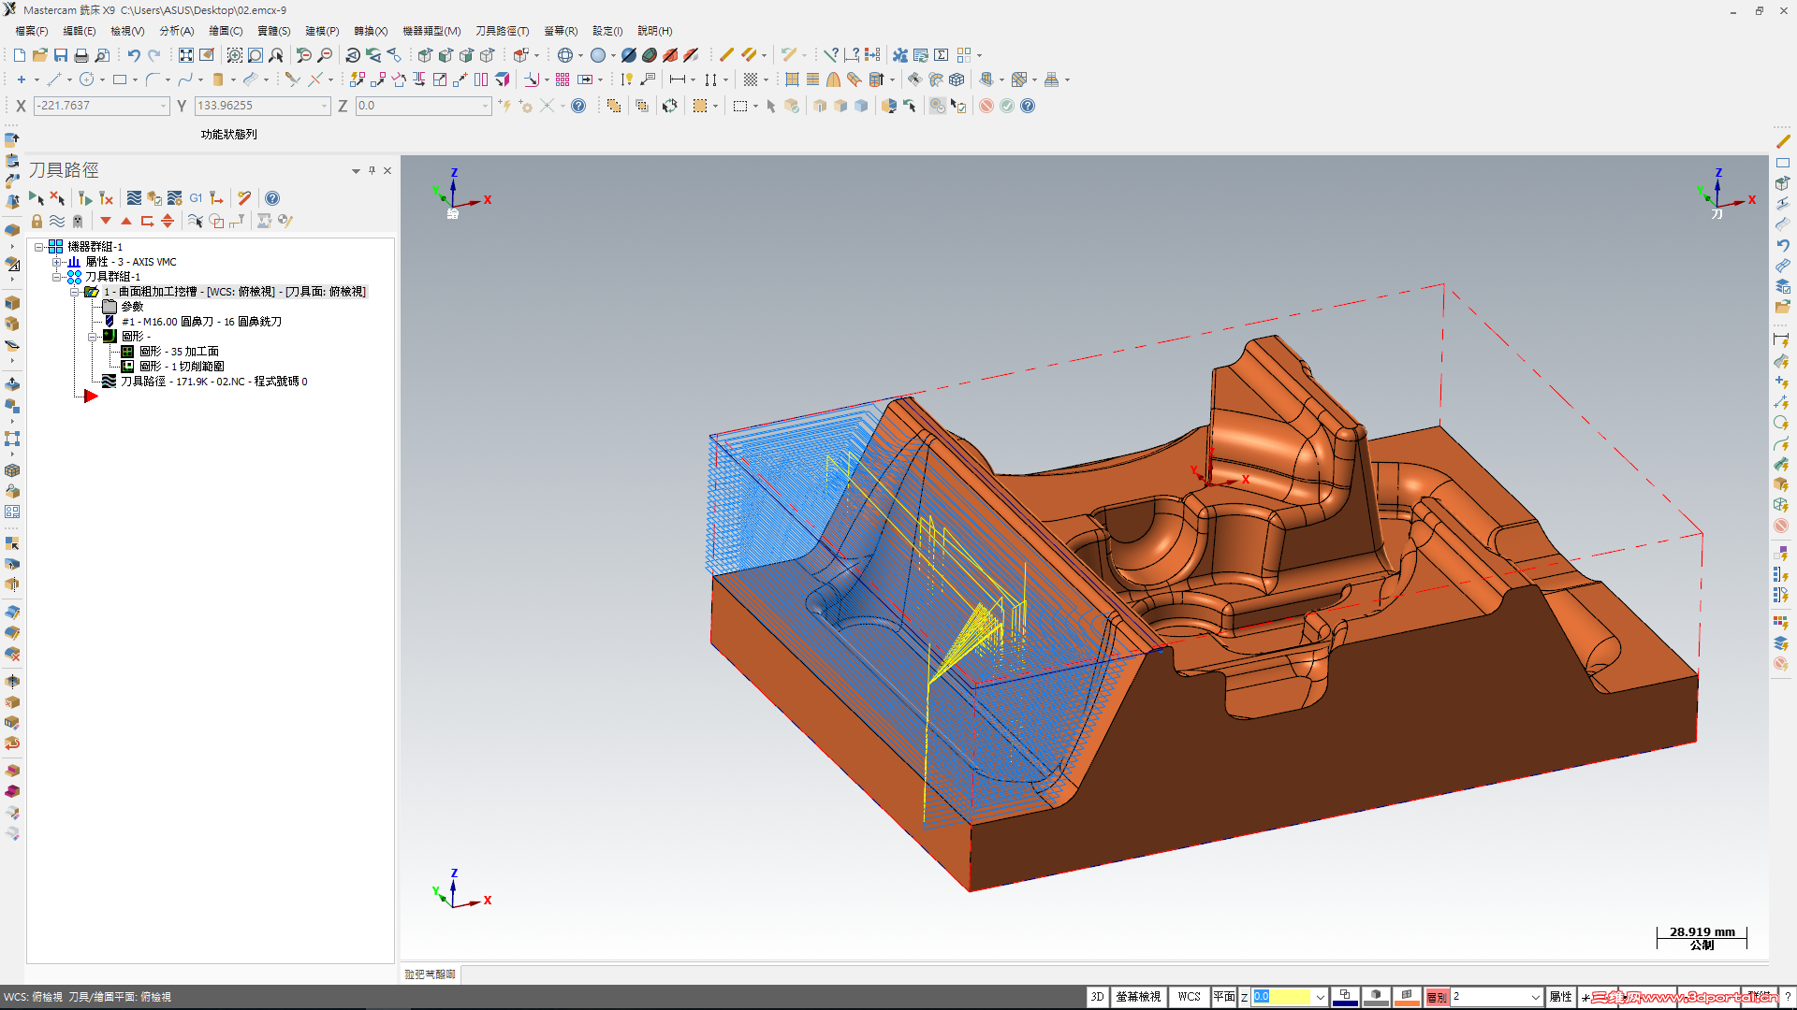Select the #1 - M16.00 圓鼻刀 tool item

point(201,322)
